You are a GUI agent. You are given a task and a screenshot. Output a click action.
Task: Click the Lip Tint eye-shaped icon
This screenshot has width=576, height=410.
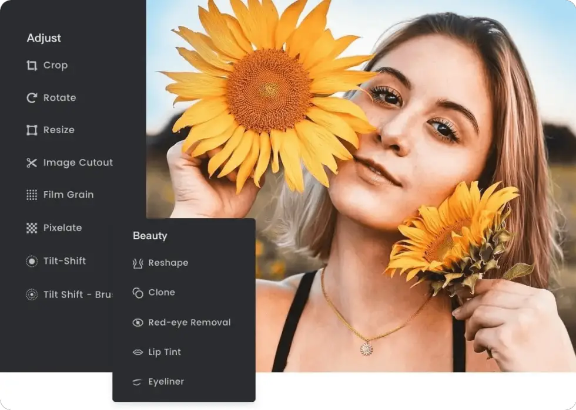139,352
